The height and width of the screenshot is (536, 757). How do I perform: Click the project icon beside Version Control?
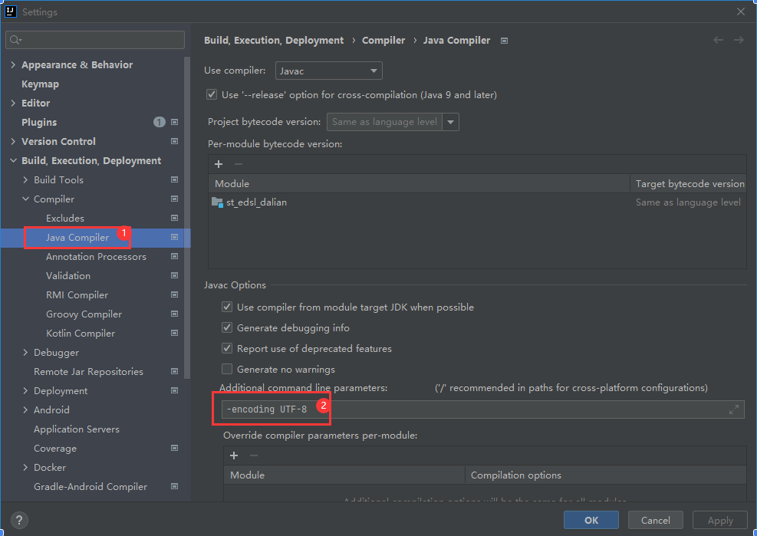174,142
